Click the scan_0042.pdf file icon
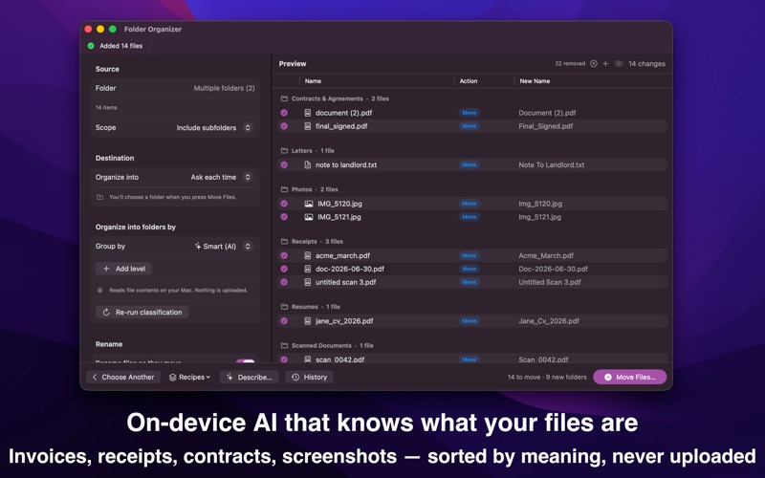This screenshot has width=765, height=478. tap(307, 359)
